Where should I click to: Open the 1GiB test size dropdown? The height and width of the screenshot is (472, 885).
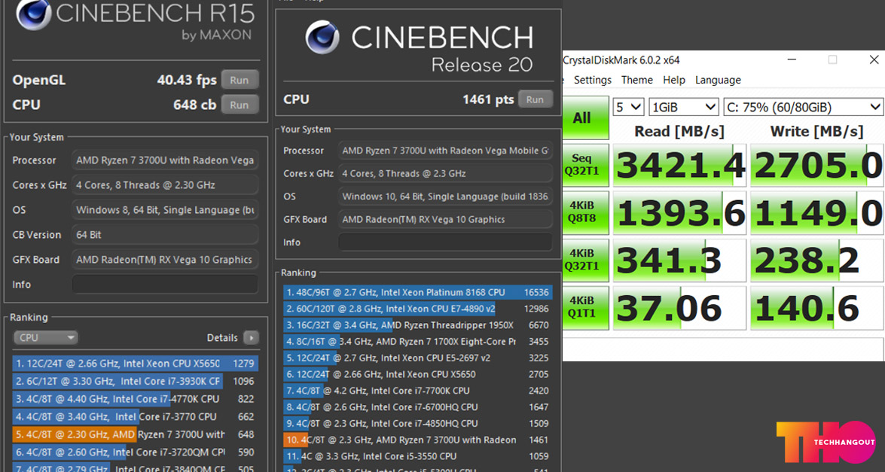pyautogui.click(x=683, y=107)
